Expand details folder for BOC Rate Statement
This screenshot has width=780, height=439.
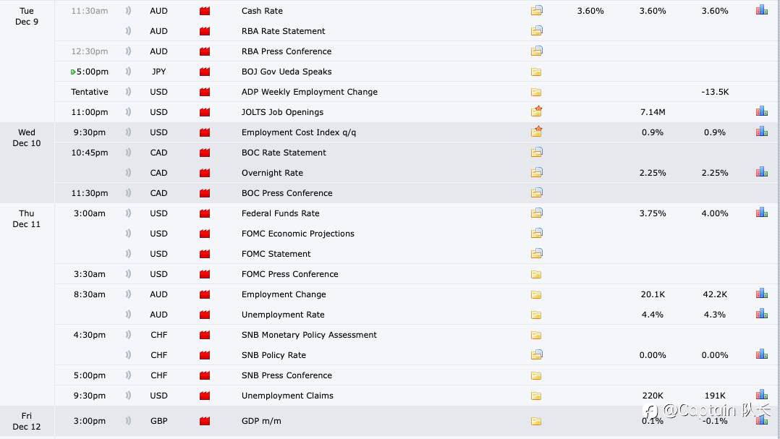coord(536,153)
